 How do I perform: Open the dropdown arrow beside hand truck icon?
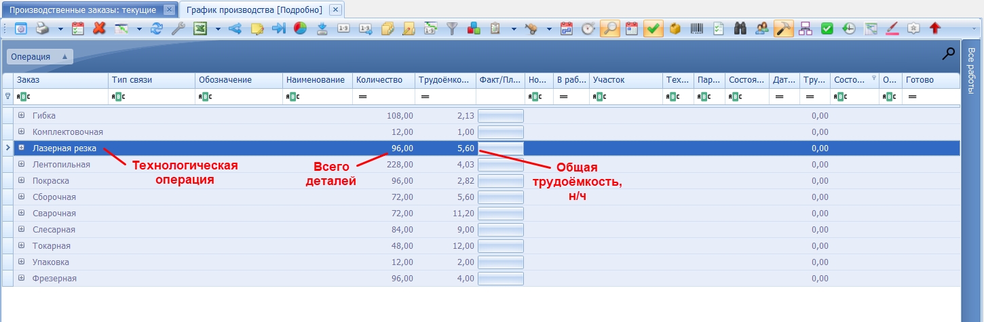(x=549, y=29)
